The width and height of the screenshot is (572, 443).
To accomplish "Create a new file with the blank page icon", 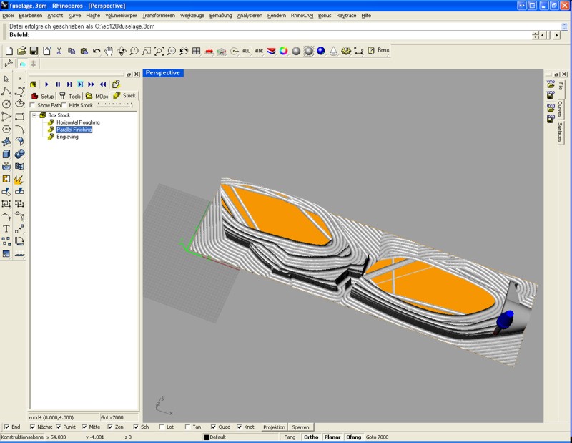I will tap(9, 51).
